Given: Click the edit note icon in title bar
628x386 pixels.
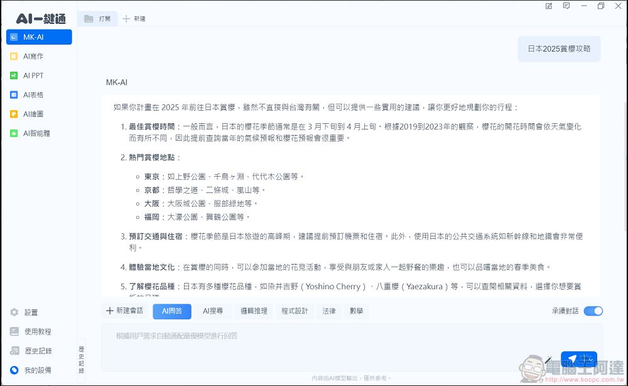Looking at the screenshot, I should pos(549,6).
